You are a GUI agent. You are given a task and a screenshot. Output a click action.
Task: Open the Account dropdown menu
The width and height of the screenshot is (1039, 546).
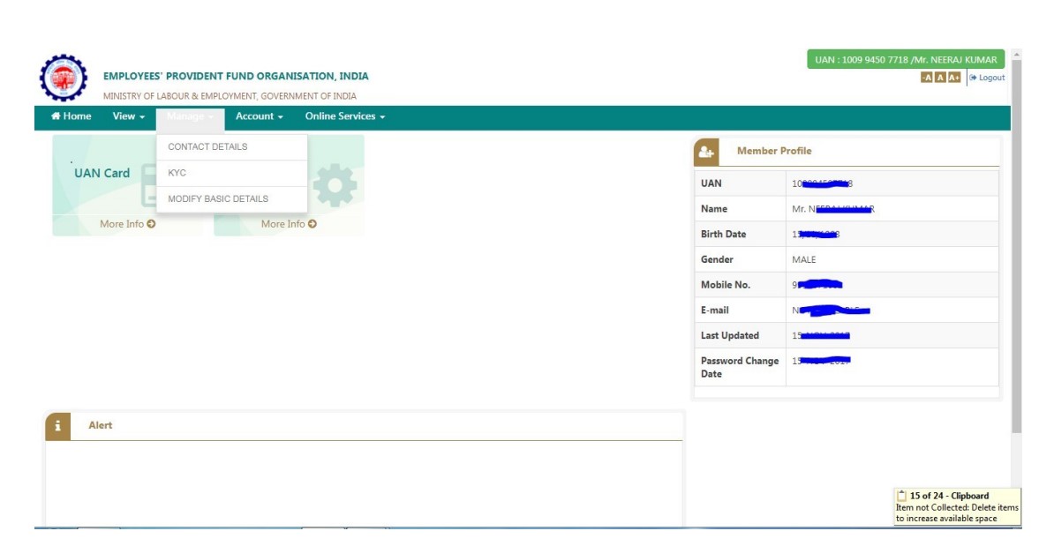point(259,116)
